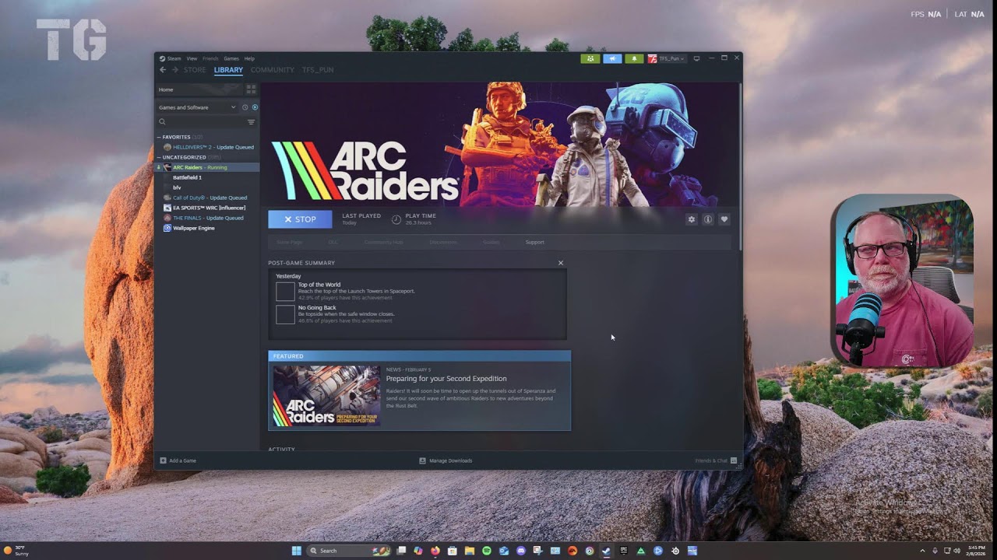Collapse the Uncategorized category
The width and height of the screenshot is (997, 560).
tap(159, 157)
